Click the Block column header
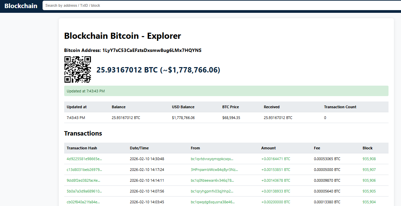The image size is (401, 206). [368, 148]
